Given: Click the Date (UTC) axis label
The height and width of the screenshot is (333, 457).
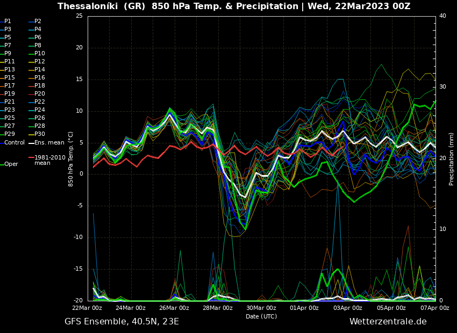Looking at the screenshot, I should coord(261,316).
